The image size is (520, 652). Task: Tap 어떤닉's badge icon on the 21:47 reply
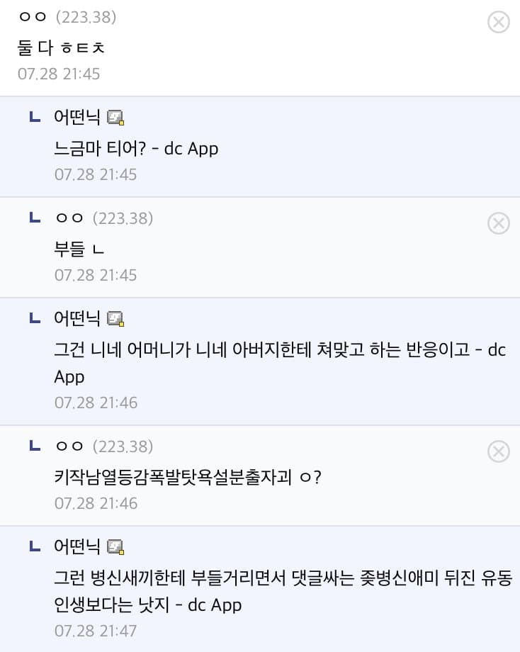click(115, 546)
